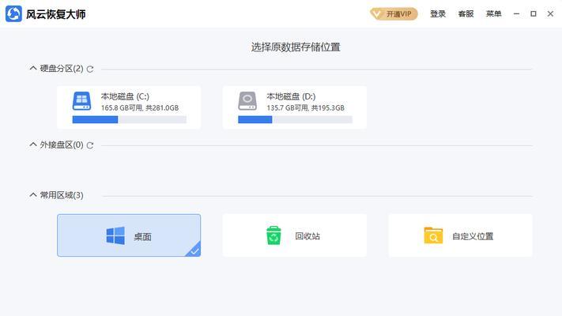Choose the 回收站 location card
This screenshot has height=316, width=562.
pos(295,235)
